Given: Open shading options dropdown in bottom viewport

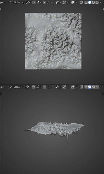Looking at the screenshot, I should pos(101,87).
